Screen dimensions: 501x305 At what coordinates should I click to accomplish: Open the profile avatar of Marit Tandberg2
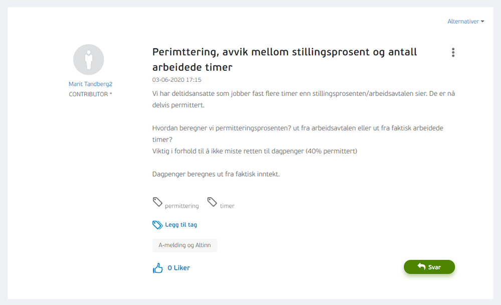89,59
